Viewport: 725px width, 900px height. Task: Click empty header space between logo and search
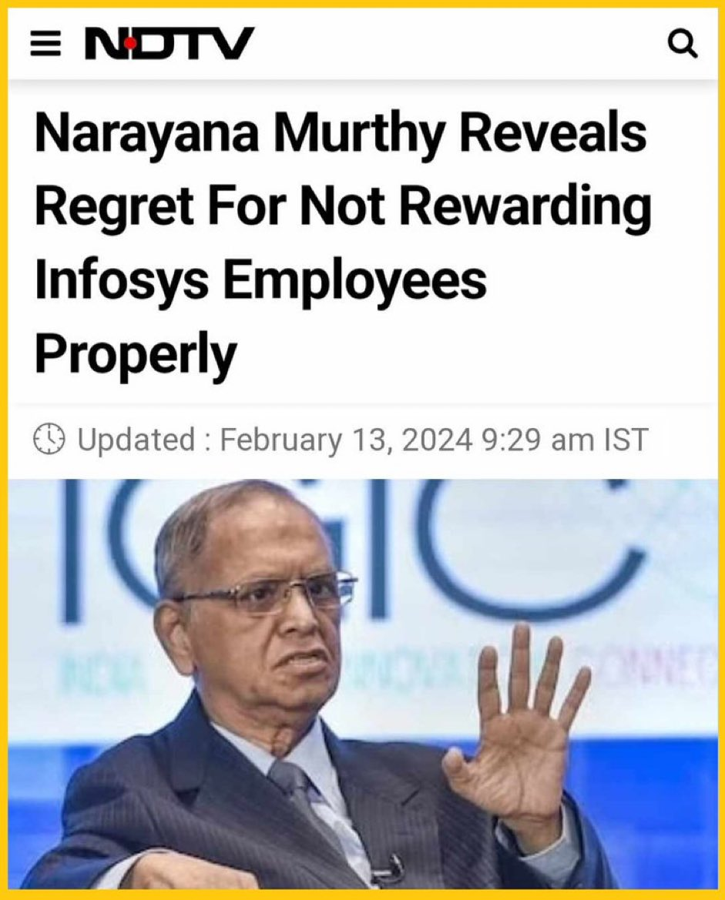coord(460,44)
